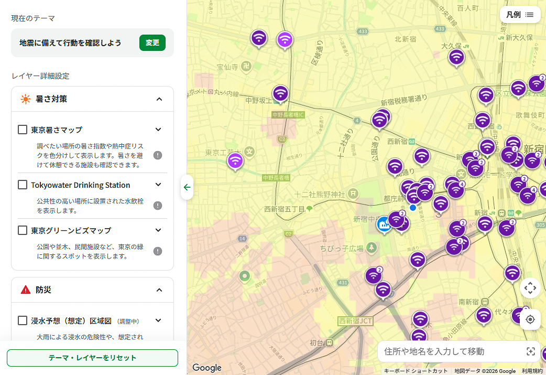Image resolution: width=546 pixels, height=375 pixels.
Task: Enable Tokyowater Drinking Station checkbox
Action: coord(23,185)
